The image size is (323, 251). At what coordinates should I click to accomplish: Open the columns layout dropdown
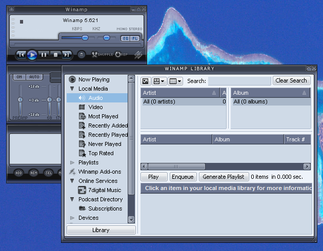click(175, 81)
